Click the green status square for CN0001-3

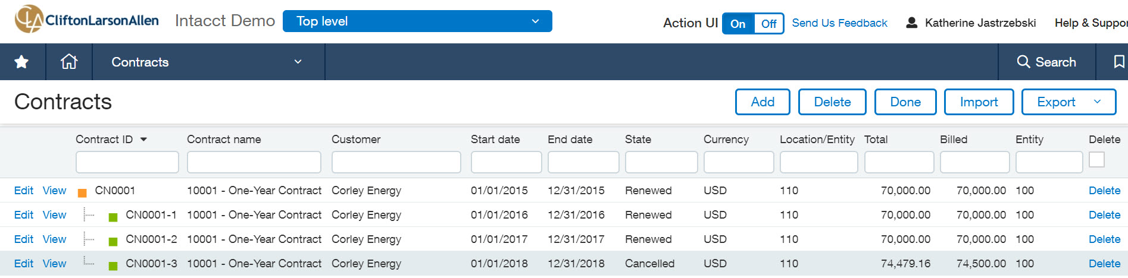point(113,266)
